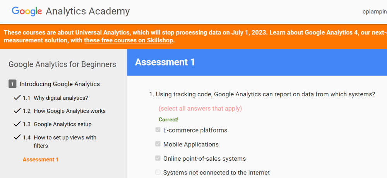Toggle the Mobile Applications checkbox

[x=158, y=144]
